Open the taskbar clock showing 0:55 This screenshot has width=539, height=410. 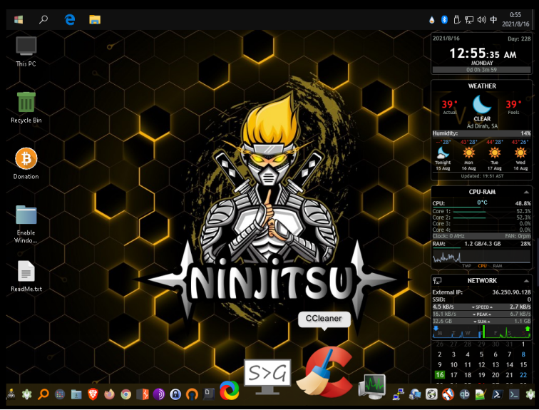click(515, 19)
